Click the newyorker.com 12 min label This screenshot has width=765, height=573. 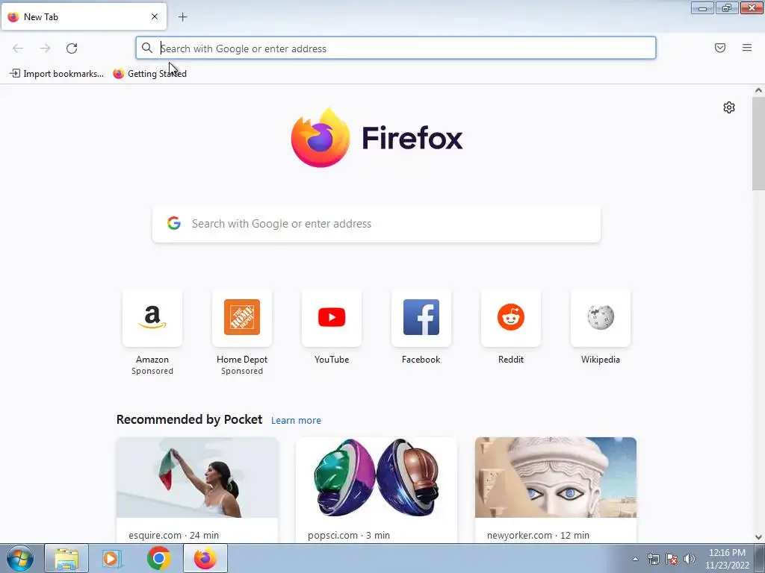[x=538, y=535]
